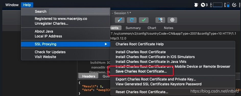Click the bird icon with badge 3
241x96 pixels.
(204, 5)
